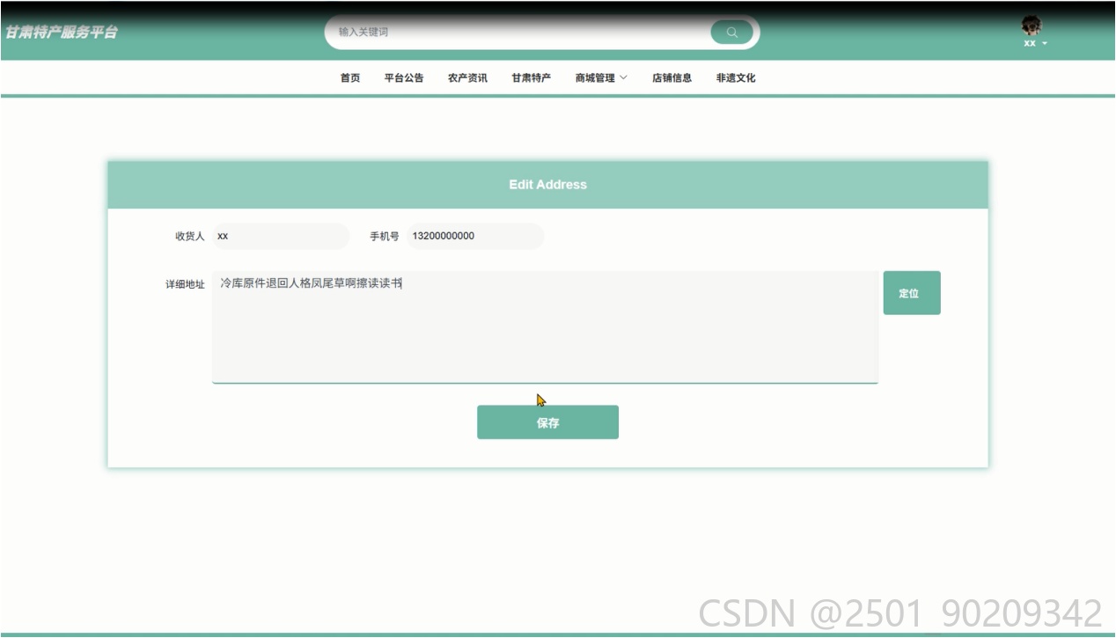The width and height of the screenshot is (1116, 638).
Task: Click inside the 详细地址 text area
Action: pyautogui.click(x=545, y=327)
